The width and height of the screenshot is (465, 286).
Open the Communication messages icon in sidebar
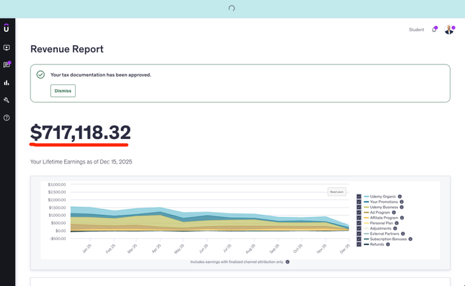coord(7,65)
